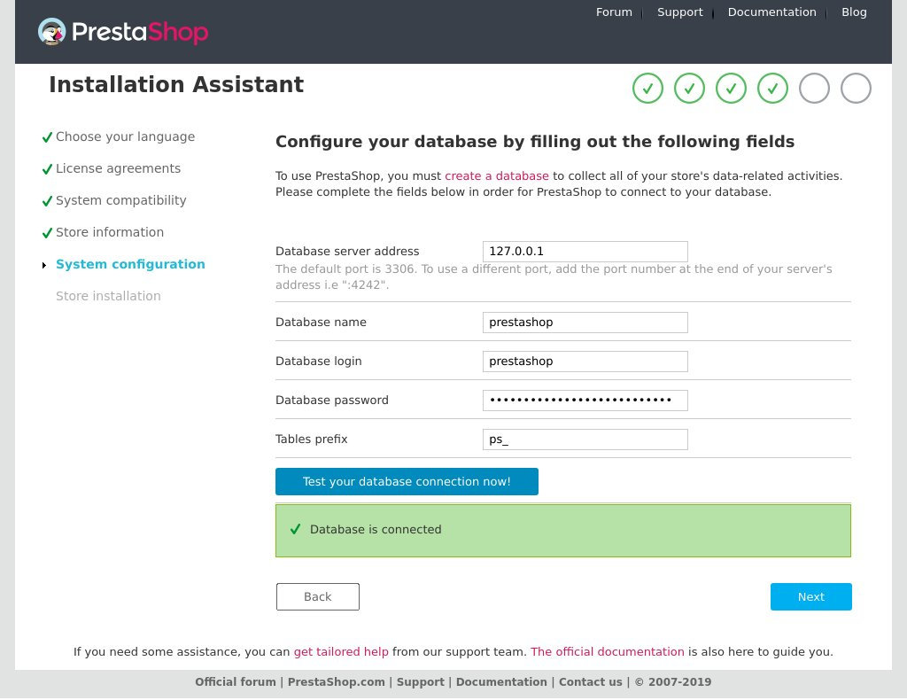Click the Tables prefix label
907x700 pixels.
tap(311, 439)
